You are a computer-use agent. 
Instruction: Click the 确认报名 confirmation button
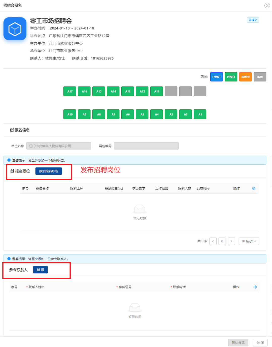238,342
